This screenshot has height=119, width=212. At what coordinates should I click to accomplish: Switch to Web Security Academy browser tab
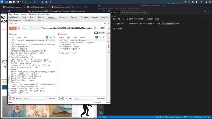pos(14,7)
